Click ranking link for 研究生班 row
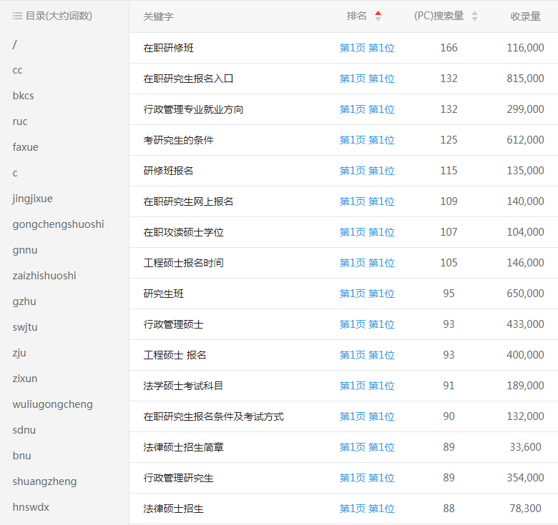The height and width of the screenshot is (525, 558). click(x=367, y=294)
